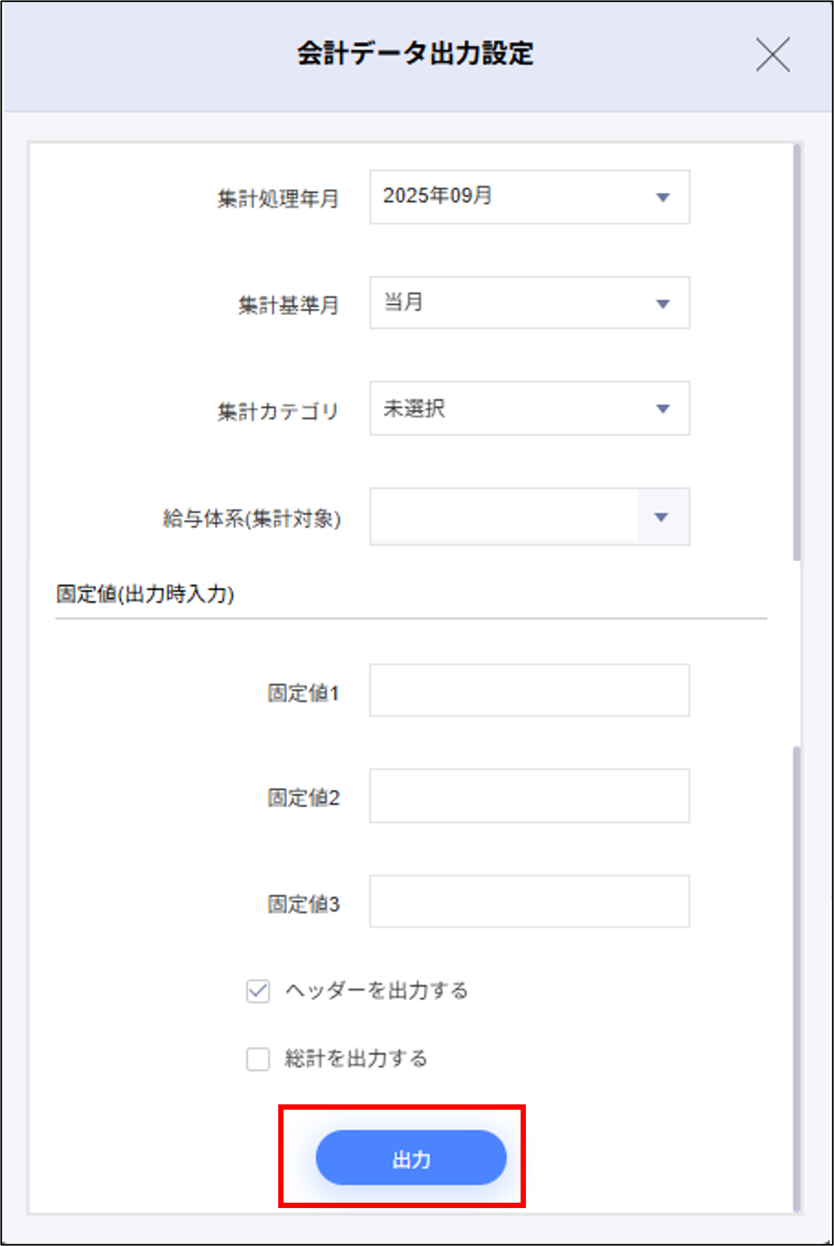
Task: Click the 会計データ出力設定 dialog title
Action: [x=416, y=53]
